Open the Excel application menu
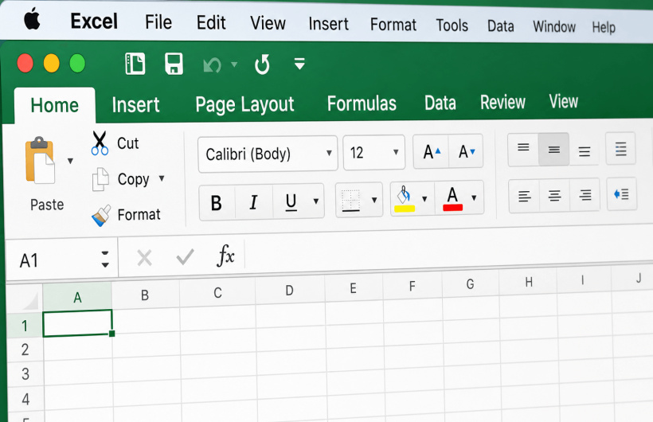Viewport: 653px width, 422px height. (x=94, y=21)
